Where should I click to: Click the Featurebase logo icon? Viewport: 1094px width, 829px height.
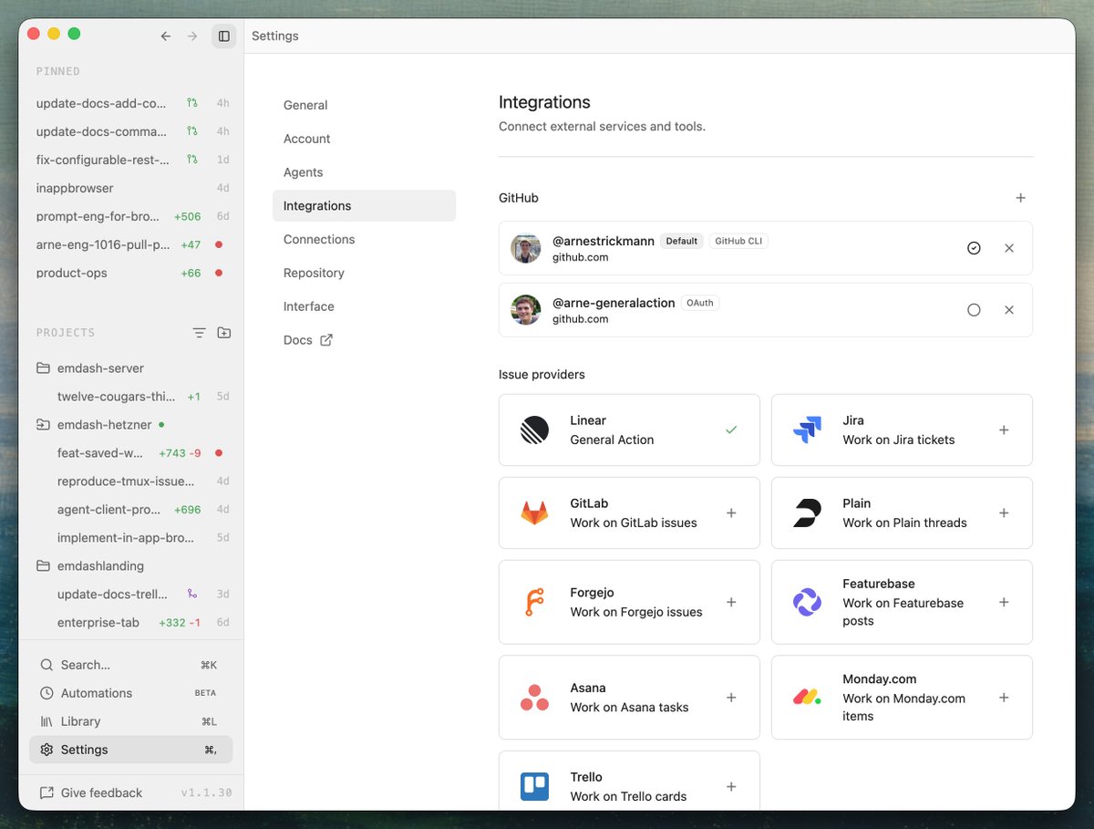(807, 602)
